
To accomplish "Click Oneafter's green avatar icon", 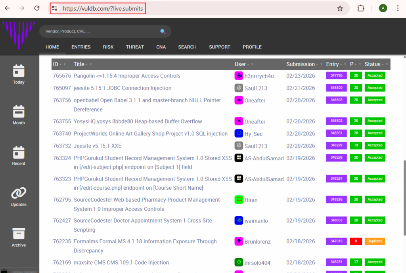I will tap(239, 100).
